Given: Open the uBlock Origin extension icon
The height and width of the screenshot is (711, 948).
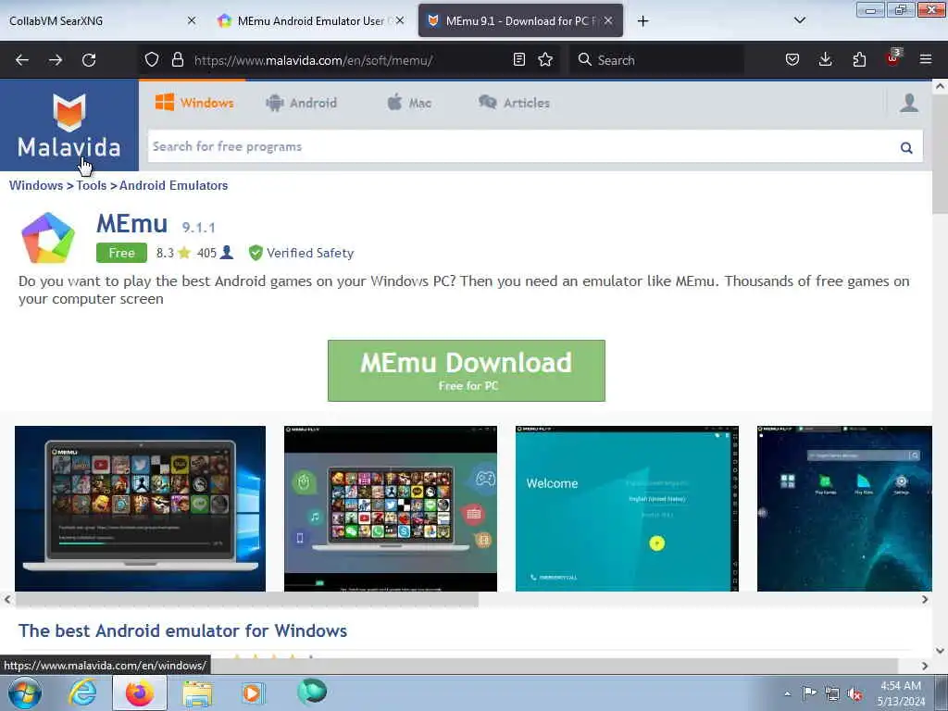Looking at the screenshot, I should point(893,58).
